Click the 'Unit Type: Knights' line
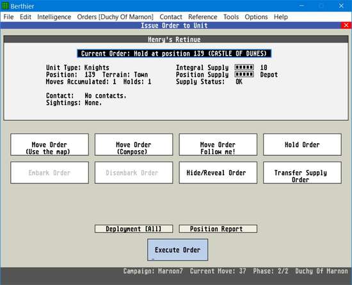 77,68
